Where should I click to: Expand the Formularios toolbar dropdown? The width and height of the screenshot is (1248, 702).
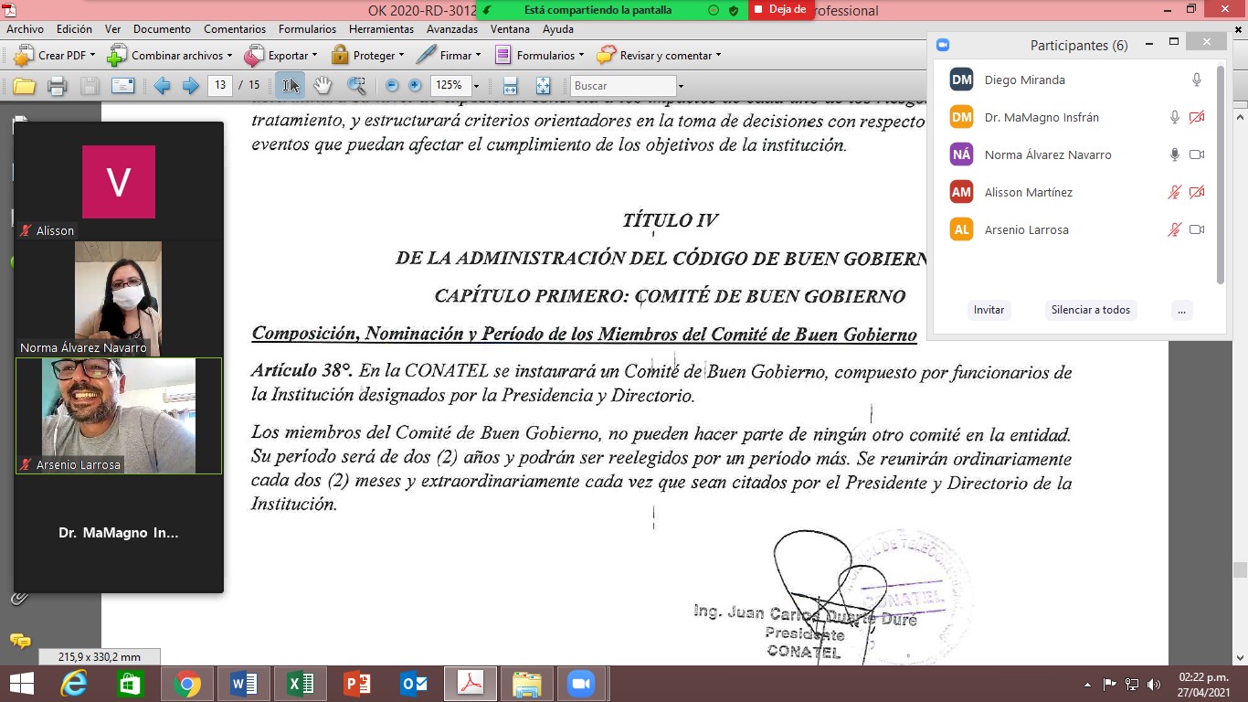[581, 56]
